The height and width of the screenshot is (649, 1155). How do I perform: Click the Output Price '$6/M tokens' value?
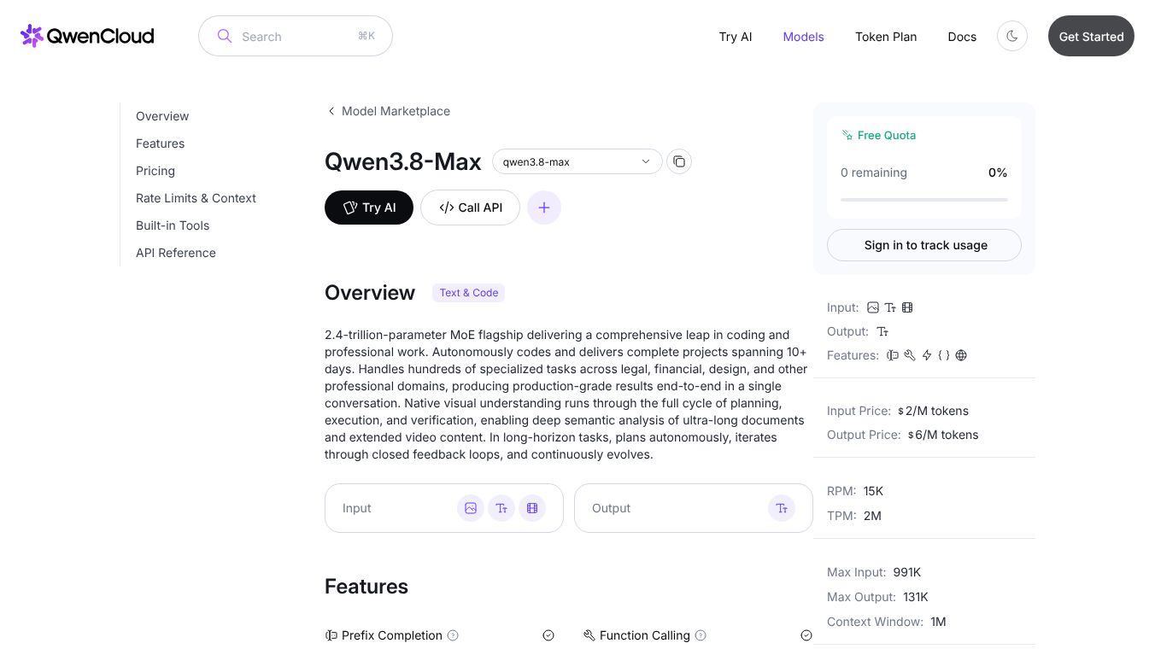click(x=943, y=435)
